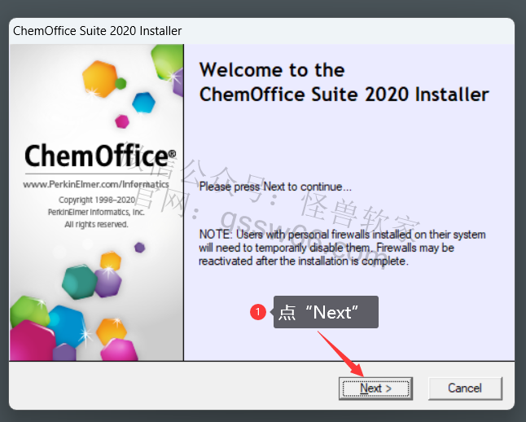The width and height of the screenshot is (526, 422).
Task: Click the firewall NOTE paragraph
Action: click(342, 248)
